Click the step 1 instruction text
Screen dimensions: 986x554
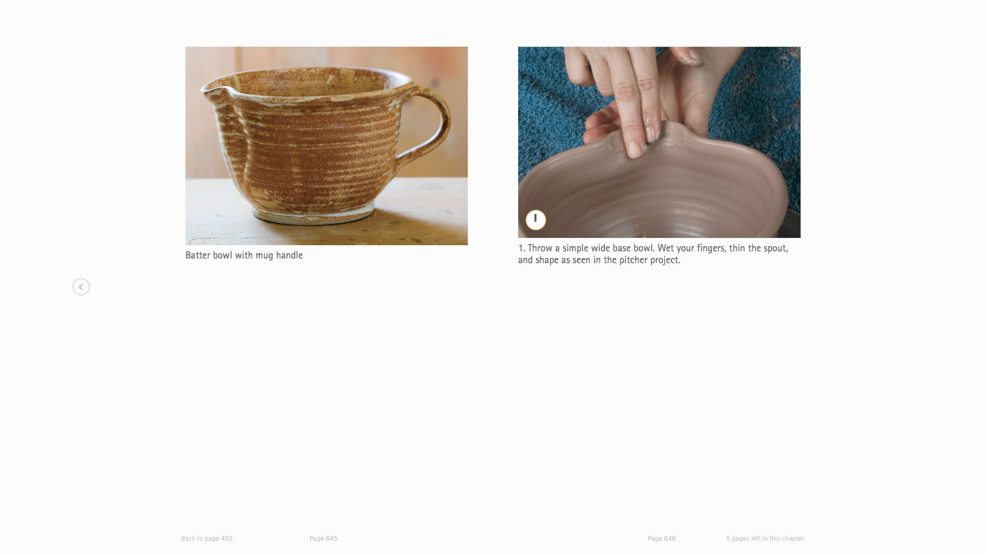pos(653,254)
